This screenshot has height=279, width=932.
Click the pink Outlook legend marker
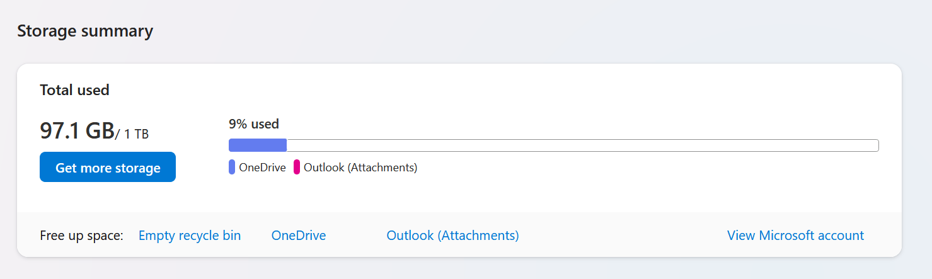point(297,168)
